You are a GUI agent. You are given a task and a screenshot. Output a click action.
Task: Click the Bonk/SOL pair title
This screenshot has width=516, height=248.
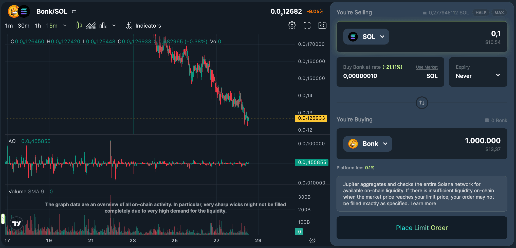(x=52, y=11)
